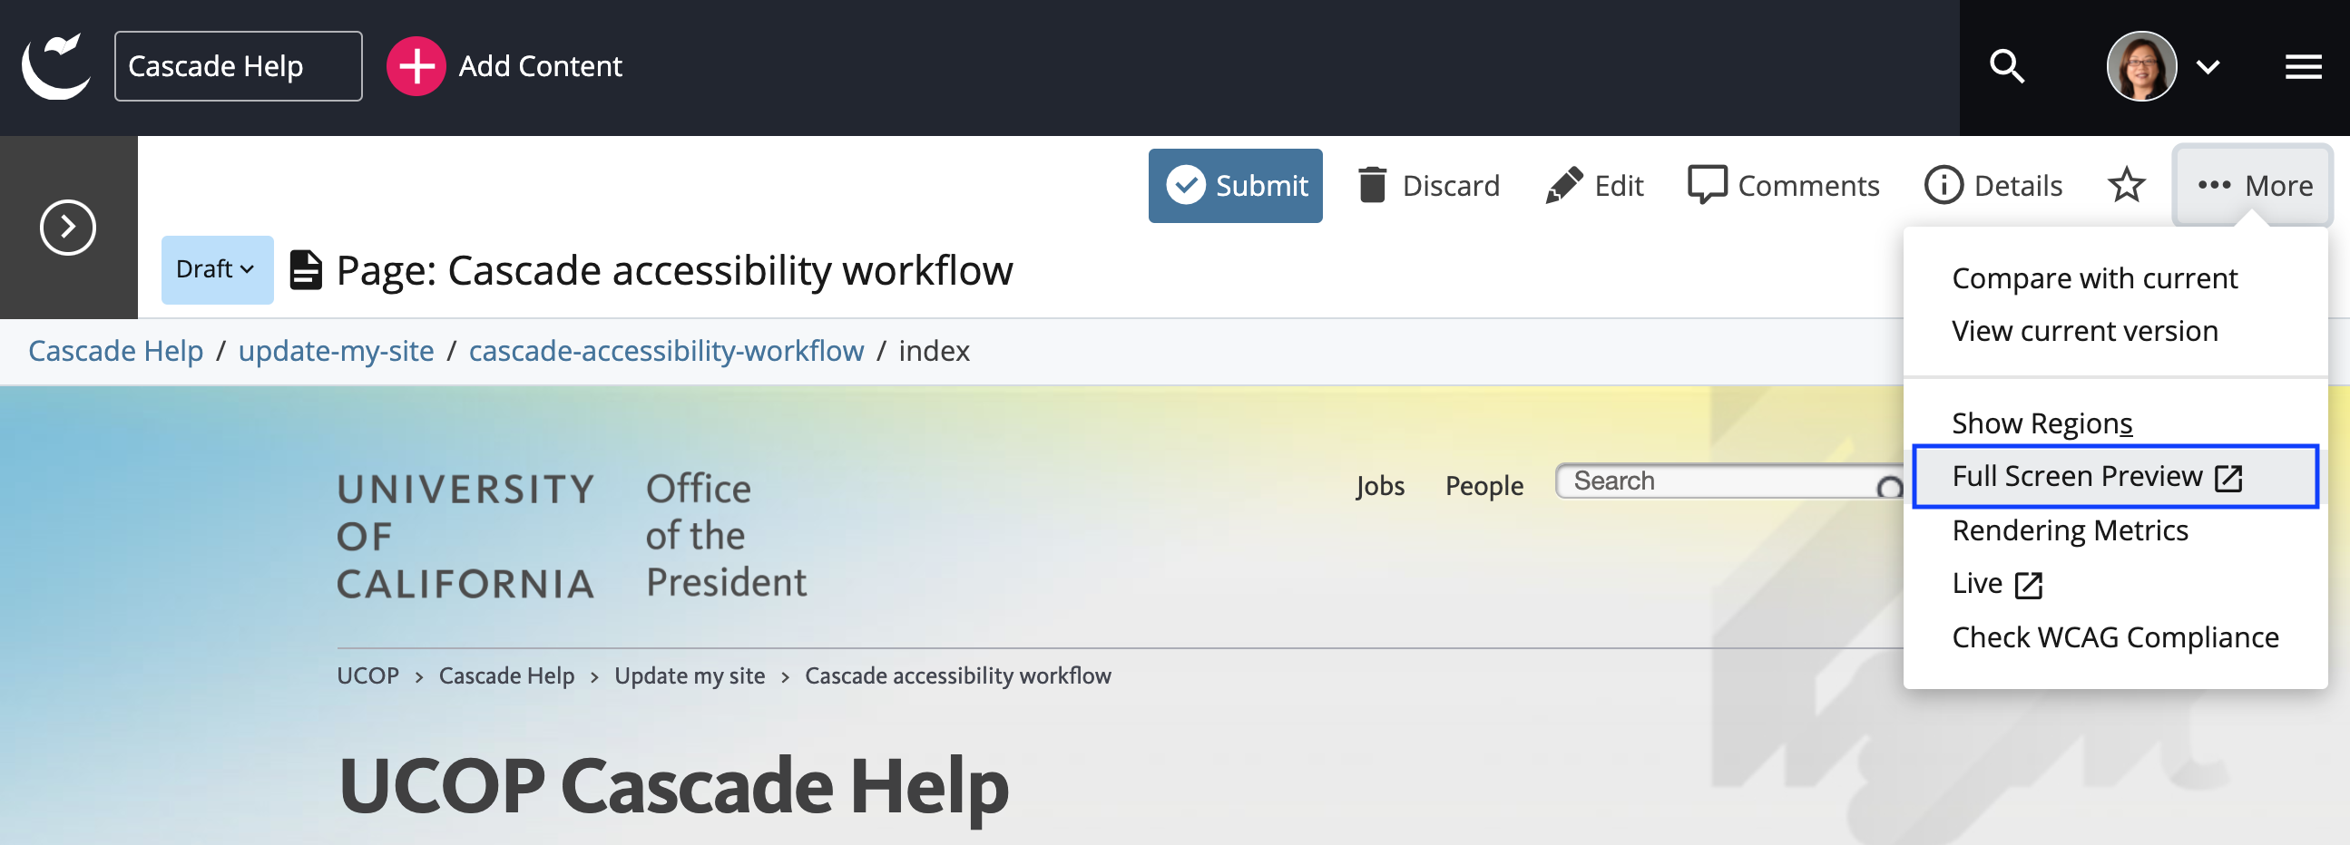
Task: Open the Draft version dropdown
Action: pyautogui.click(x=217, y=270)
